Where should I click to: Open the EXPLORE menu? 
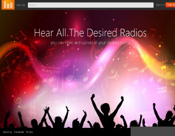[21, 5]
